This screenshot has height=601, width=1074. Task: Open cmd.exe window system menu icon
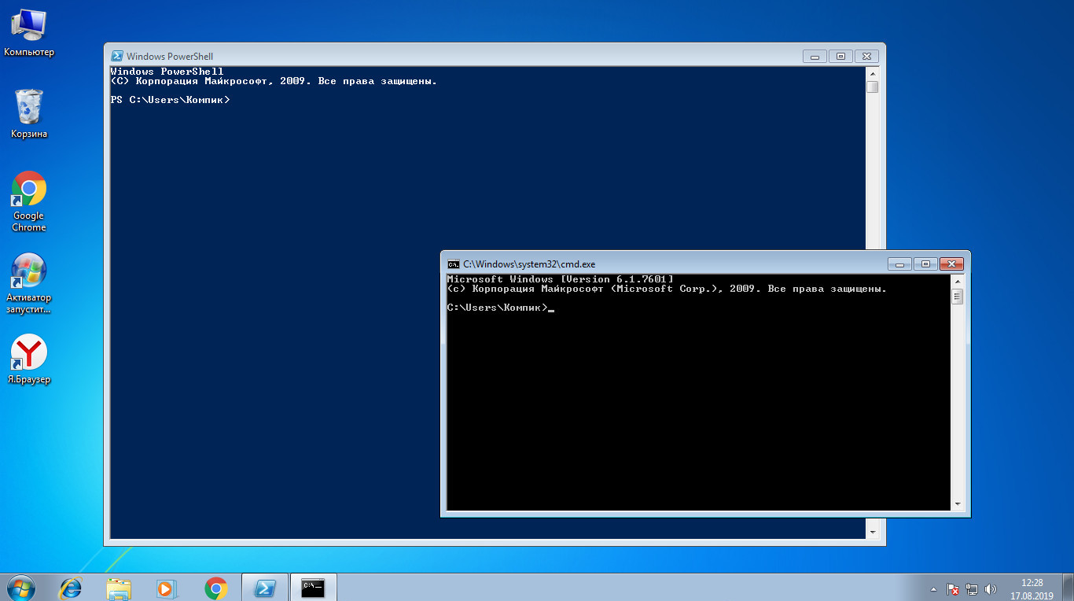[454, 264]
